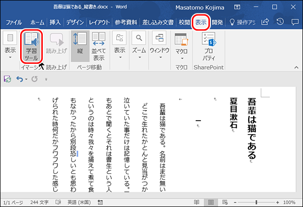This screenshot has height=207, width=303.
Task: Open version history clock icon
Action: click(x=280, y=22)
